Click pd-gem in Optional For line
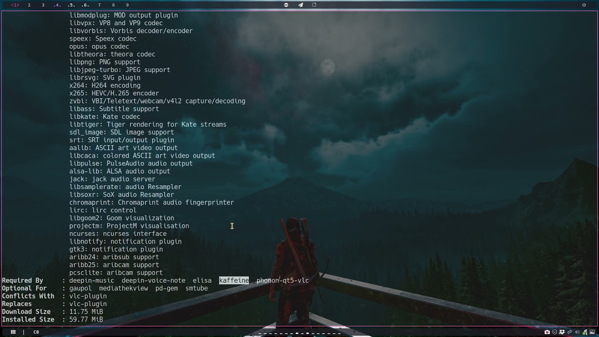This screenshot has width=599, height=337. click(x=167, y=288)
